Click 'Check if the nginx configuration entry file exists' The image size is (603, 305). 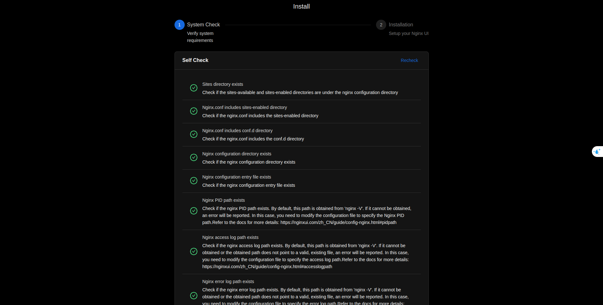point(249,185)
